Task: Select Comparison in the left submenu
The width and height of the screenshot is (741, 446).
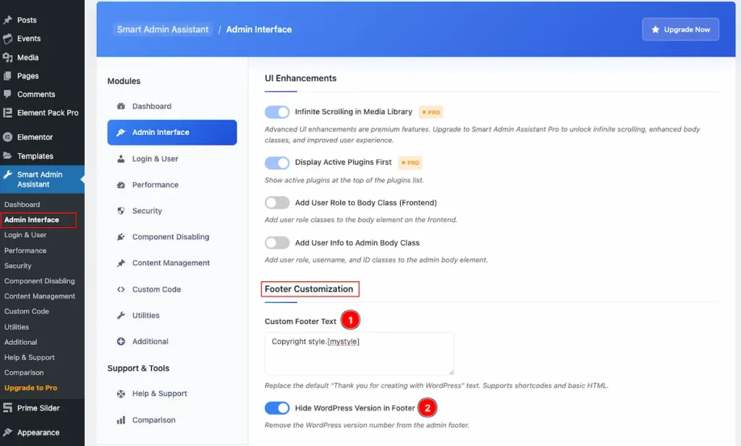Action: pos(24,373)
